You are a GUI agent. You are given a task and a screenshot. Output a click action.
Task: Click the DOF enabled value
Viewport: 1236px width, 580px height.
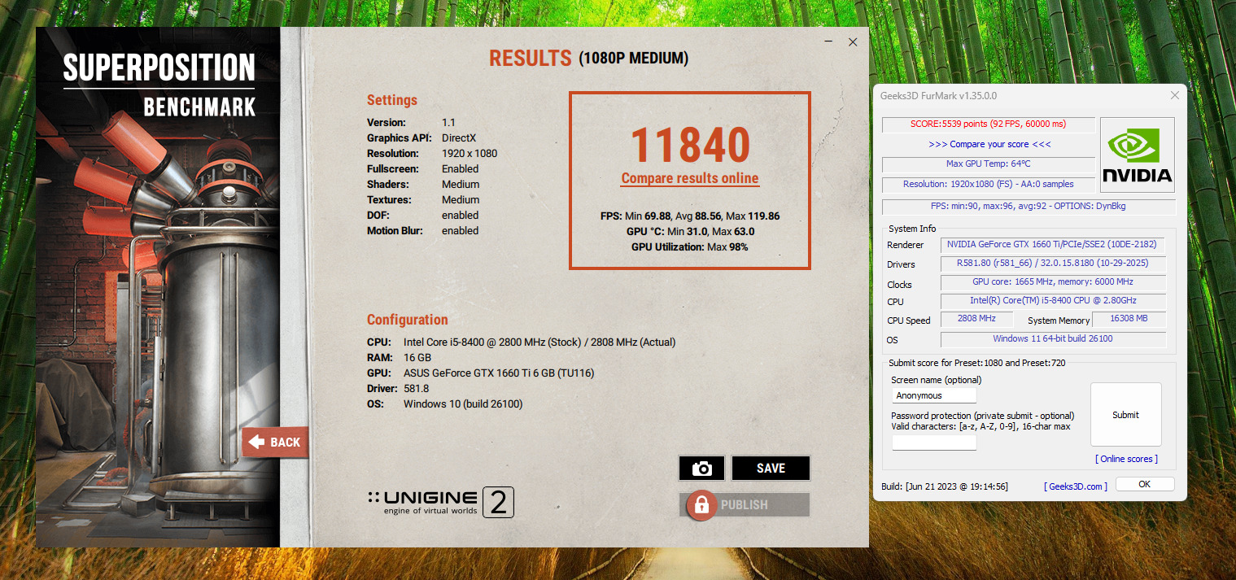461,216
